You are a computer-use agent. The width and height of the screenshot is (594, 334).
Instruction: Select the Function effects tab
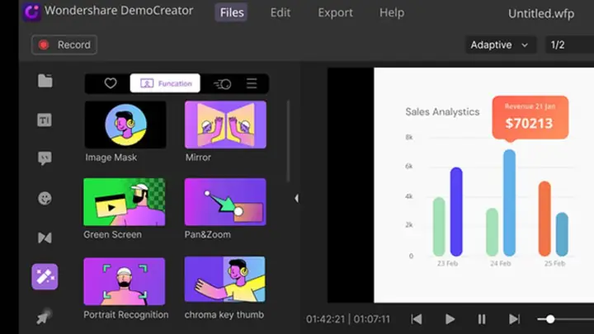click(x=165, y=83)
